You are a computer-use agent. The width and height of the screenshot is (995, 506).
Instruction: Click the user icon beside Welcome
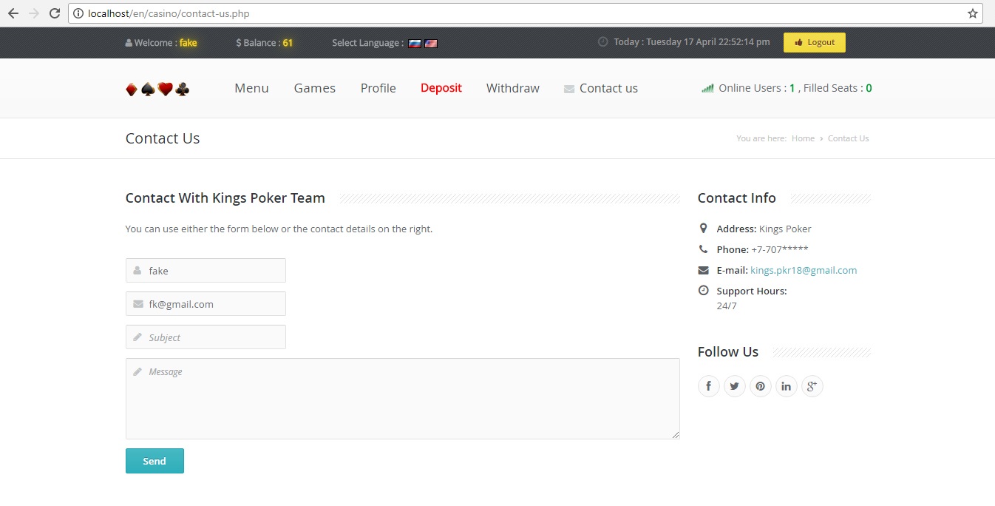click(x=129, y=43)
